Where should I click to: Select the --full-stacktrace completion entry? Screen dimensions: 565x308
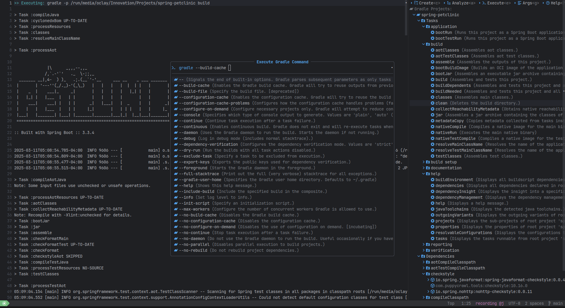pyautogui.click(x=282, y=174)
